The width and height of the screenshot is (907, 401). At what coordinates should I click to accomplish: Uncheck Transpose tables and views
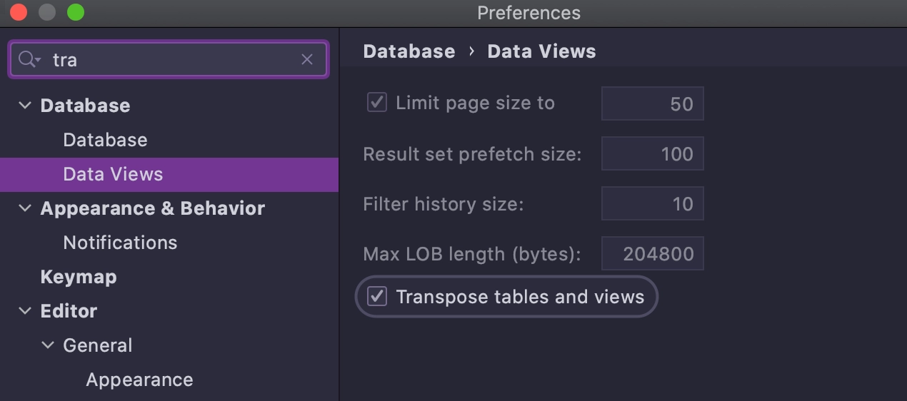pos(377,296)
